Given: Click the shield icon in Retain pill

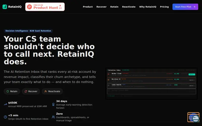Looking at the screenshot, I should tap(8, 91).
